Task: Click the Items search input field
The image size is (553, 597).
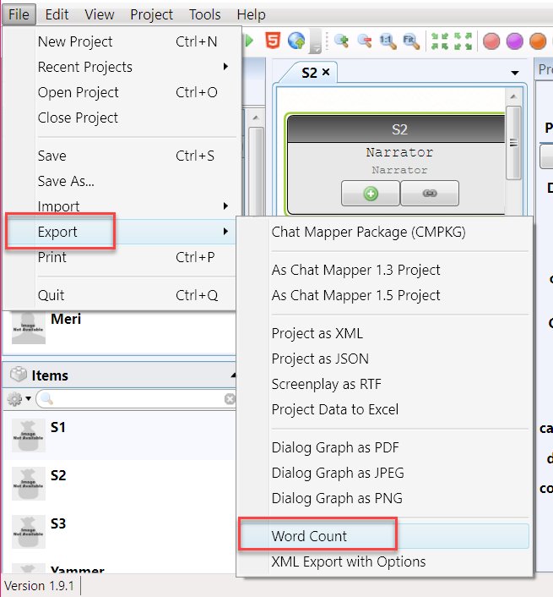Action: point(137,398)
